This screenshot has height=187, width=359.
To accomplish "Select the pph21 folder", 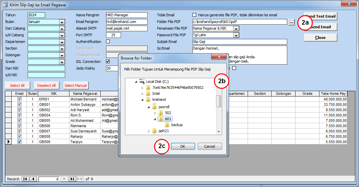I will [x=164, y=131].
